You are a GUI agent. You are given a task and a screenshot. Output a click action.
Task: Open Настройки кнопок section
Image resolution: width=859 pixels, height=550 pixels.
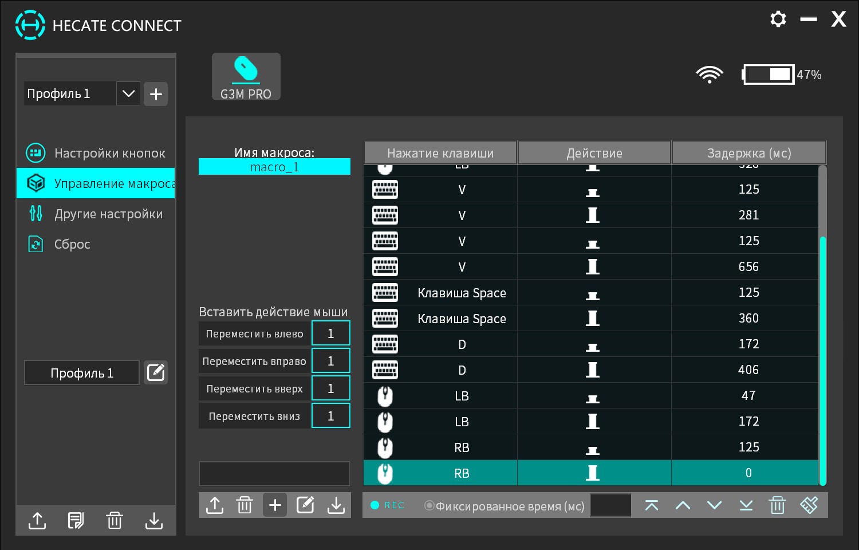(96, 153)
